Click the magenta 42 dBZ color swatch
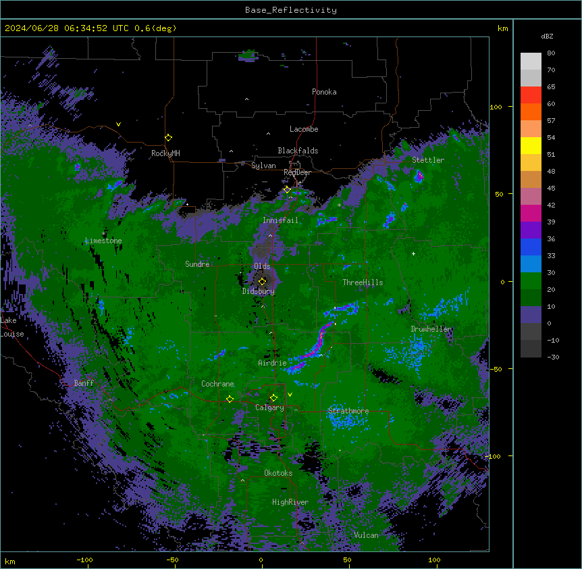Screen dimensions: 582x569 tap(531, 213)
